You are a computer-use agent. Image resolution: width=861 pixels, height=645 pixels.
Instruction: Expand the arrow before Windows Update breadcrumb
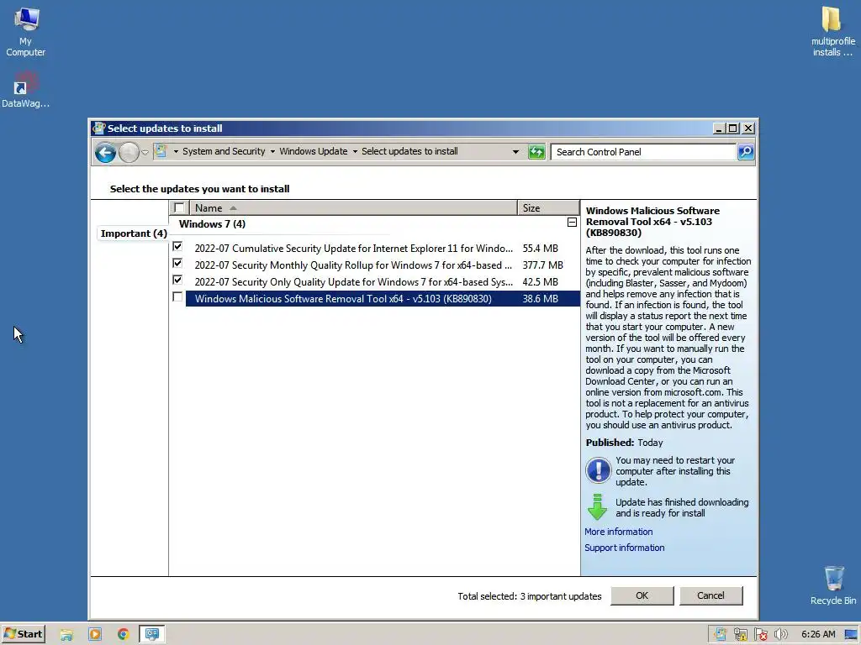pyautogui.click(x=272, y=151)
